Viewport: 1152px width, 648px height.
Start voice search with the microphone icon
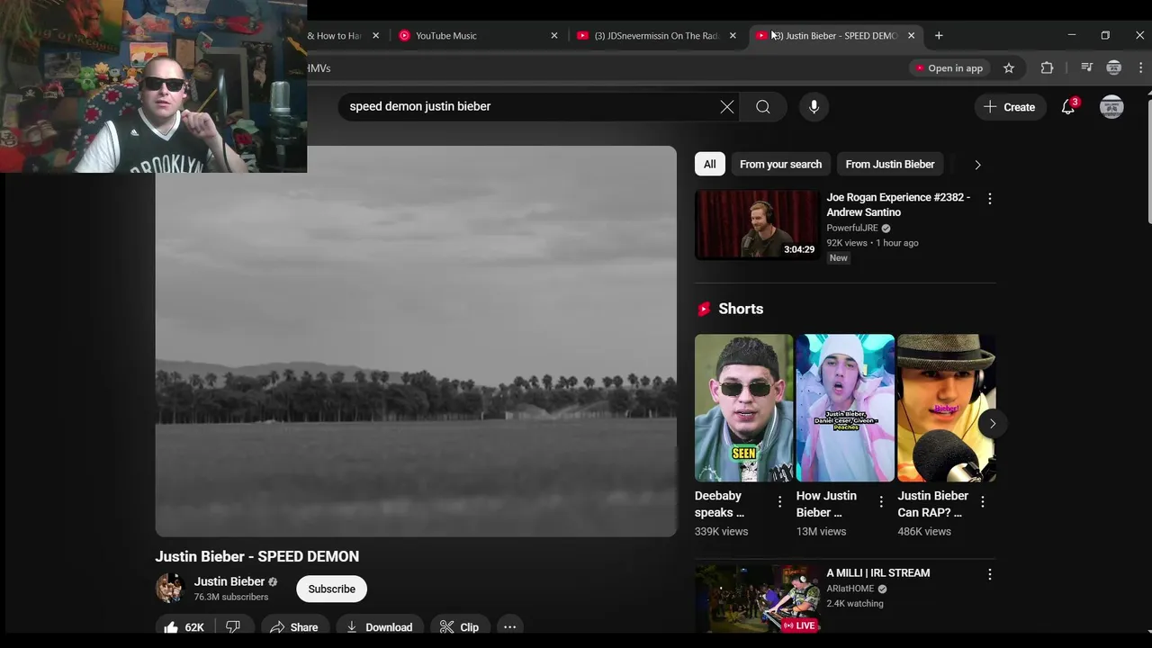[x=814, y=107]
